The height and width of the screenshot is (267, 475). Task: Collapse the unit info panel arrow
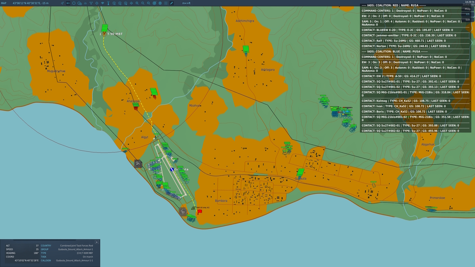pyautogui.click(x=97, y=242)
